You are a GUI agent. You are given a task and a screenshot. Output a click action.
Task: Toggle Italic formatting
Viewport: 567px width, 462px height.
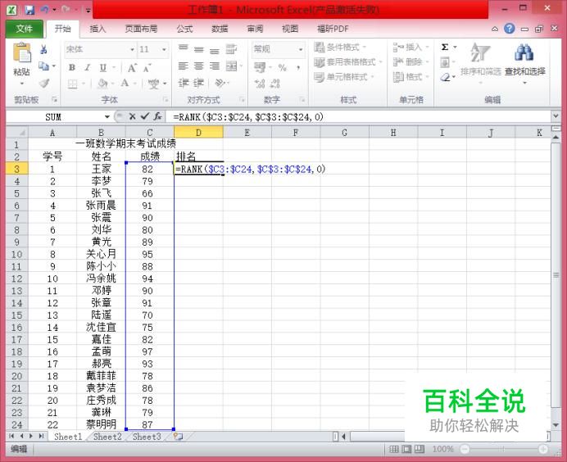click(88, 68)
